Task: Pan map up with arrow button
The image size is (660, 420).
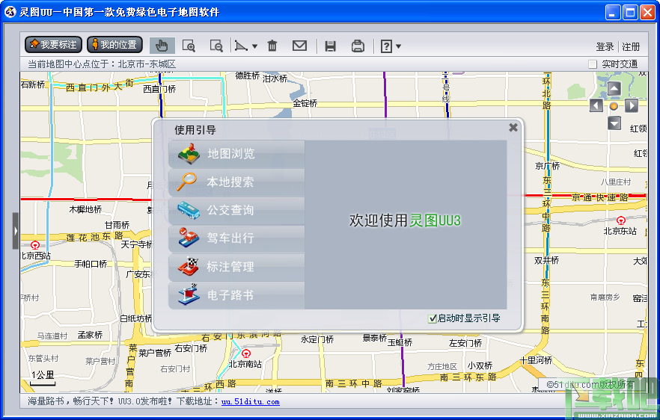Action: coord(614,89)
